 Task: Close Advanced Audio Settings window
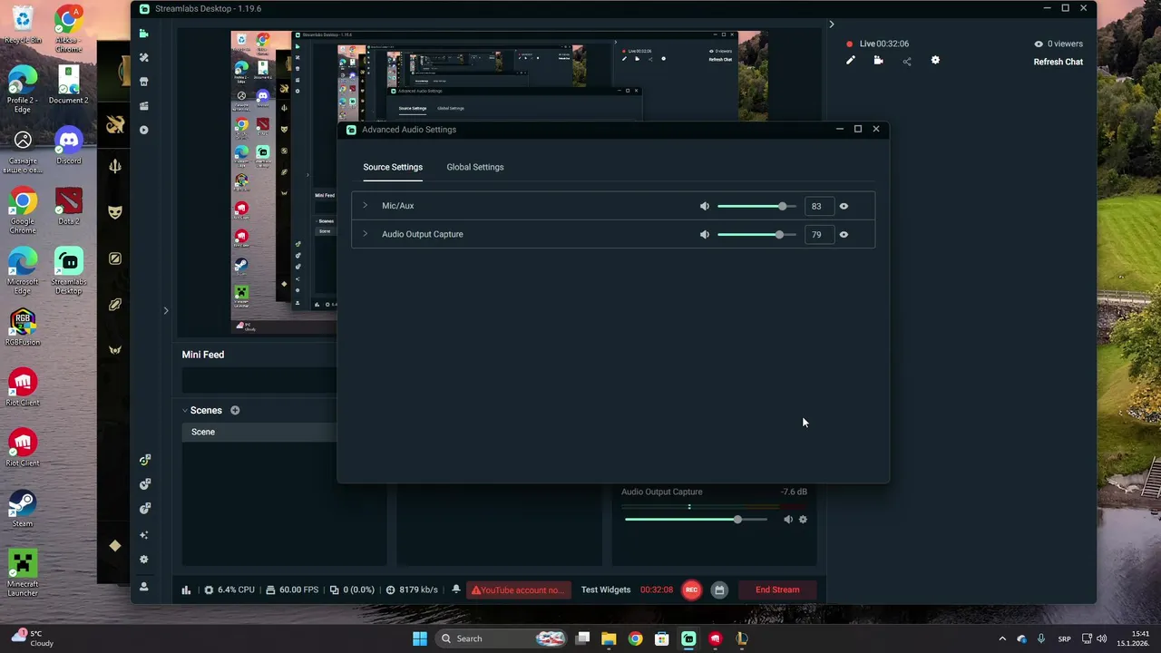coord(875,129)
